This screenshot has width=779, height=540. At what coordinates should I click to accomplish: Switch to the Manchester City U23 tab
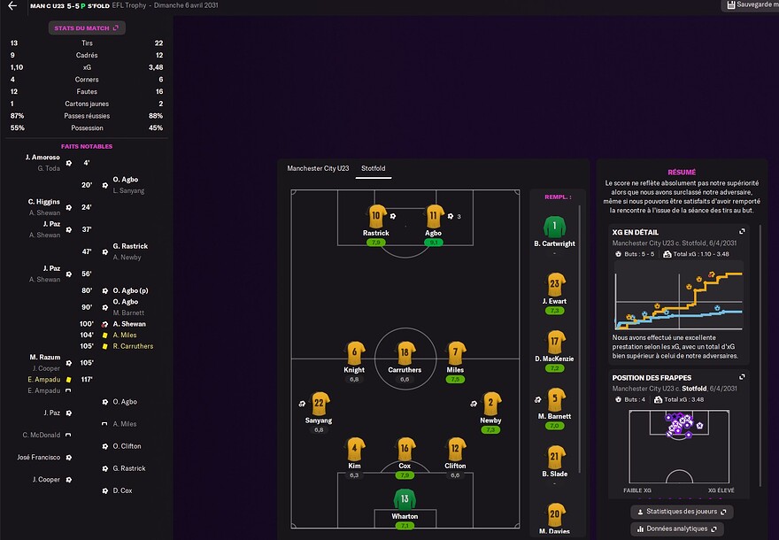(318, 168)
